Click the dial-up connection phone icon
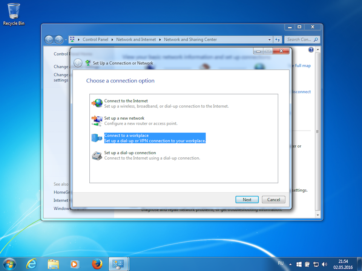Viewport: 362px width, 271px height. point(97,155)
